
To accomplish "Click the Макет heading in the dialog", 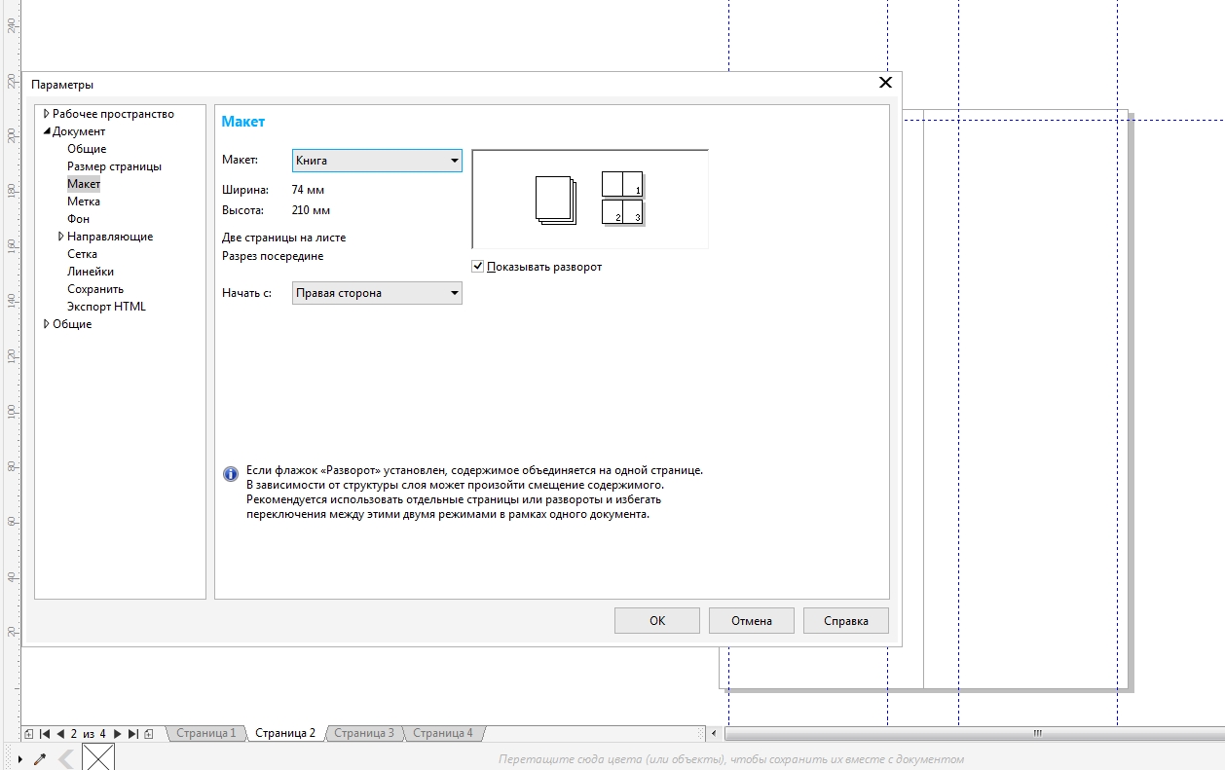I will click(x=243, y=122).
